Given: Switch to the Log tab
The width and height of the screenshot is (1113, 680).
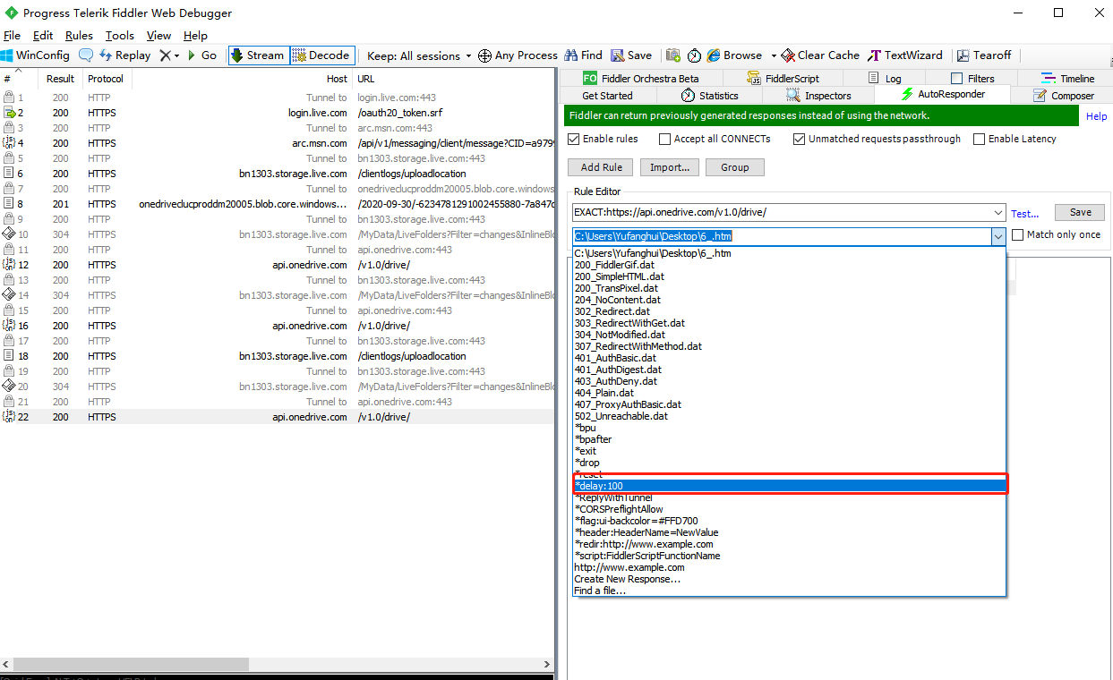Looking at the screenshot, I should [x=884, y=79].
